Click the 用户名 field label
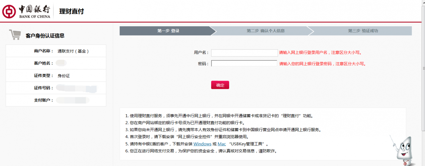Screen dimensions: 425x166 201,53
